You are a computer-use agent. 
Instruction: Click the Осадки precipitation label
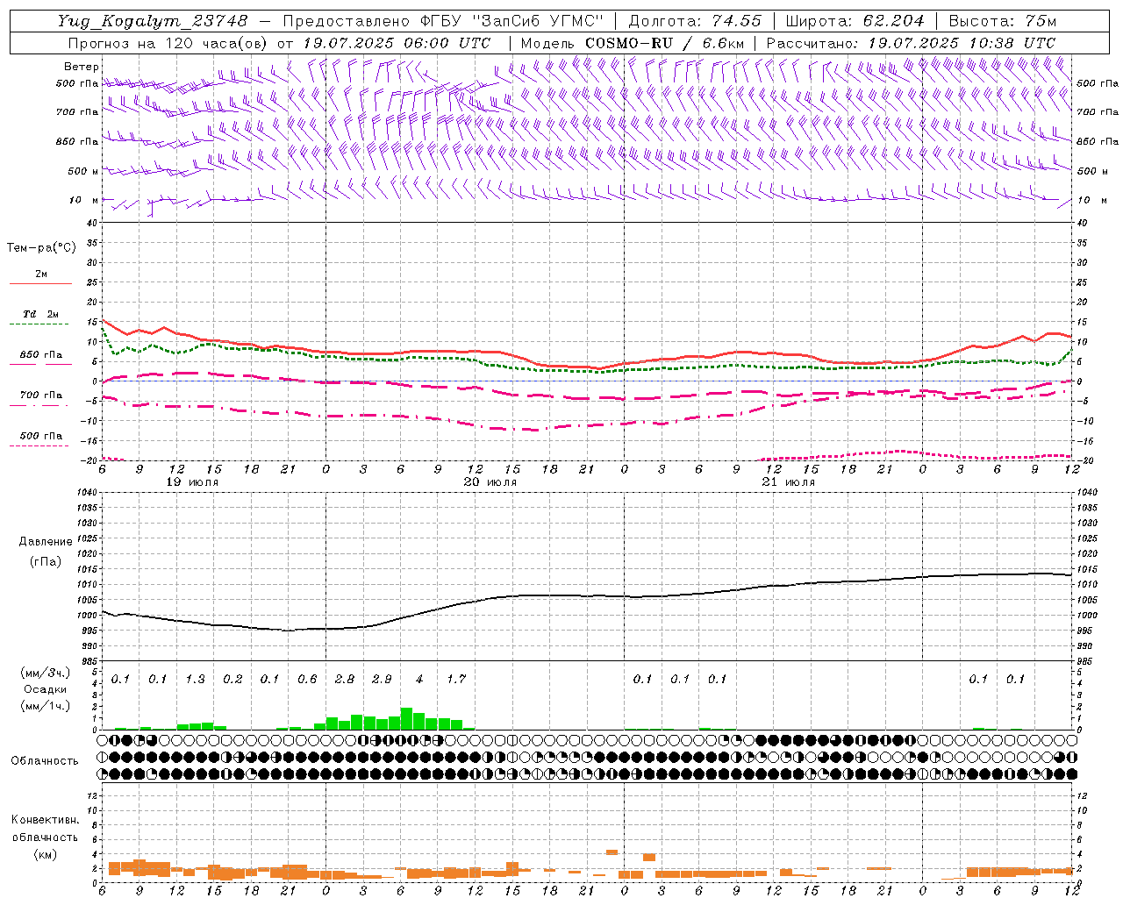tap(45, 689)
